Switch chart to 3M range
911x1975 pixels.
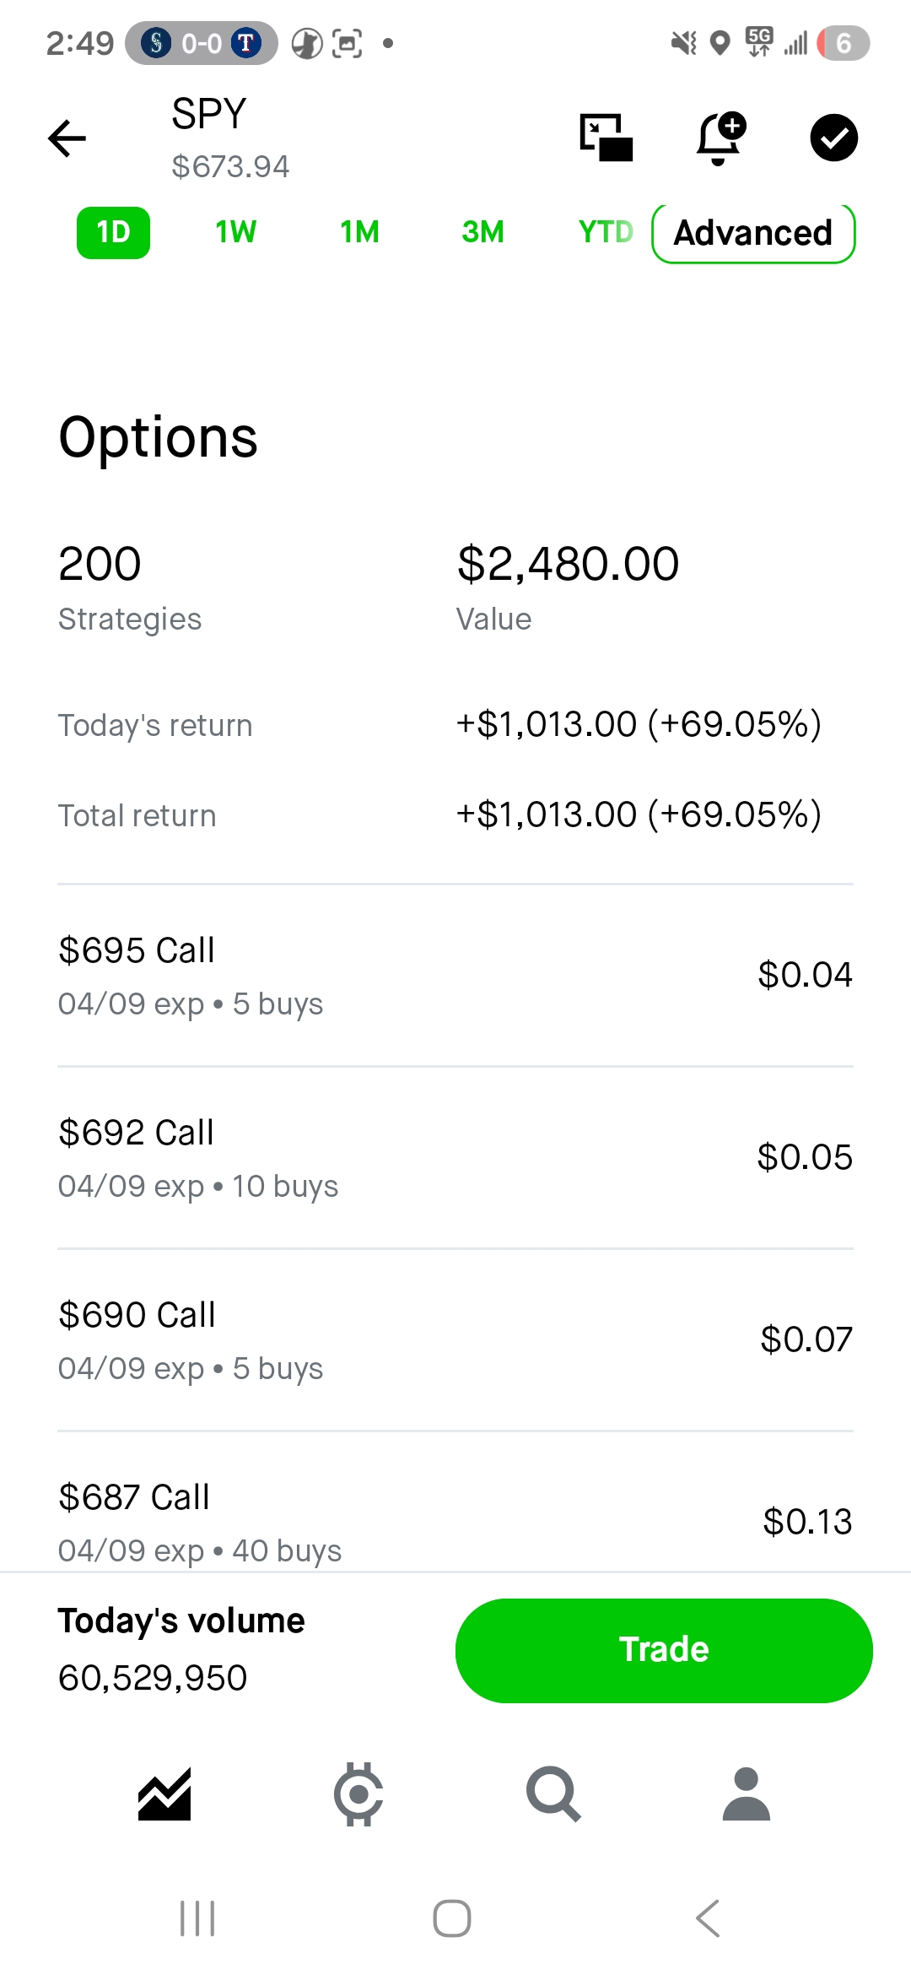(x=482, y=232)
